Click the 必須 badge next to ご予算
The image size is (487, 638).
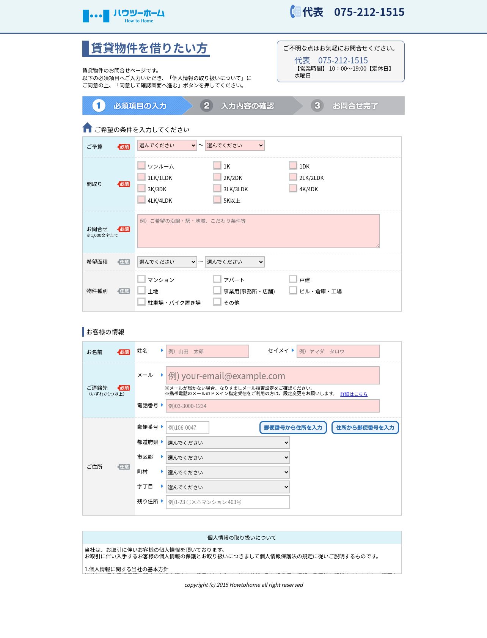point(124,147)
